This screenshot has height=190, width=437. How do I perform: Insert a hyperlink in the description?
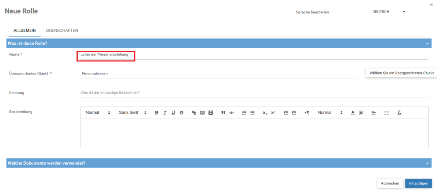194,113
